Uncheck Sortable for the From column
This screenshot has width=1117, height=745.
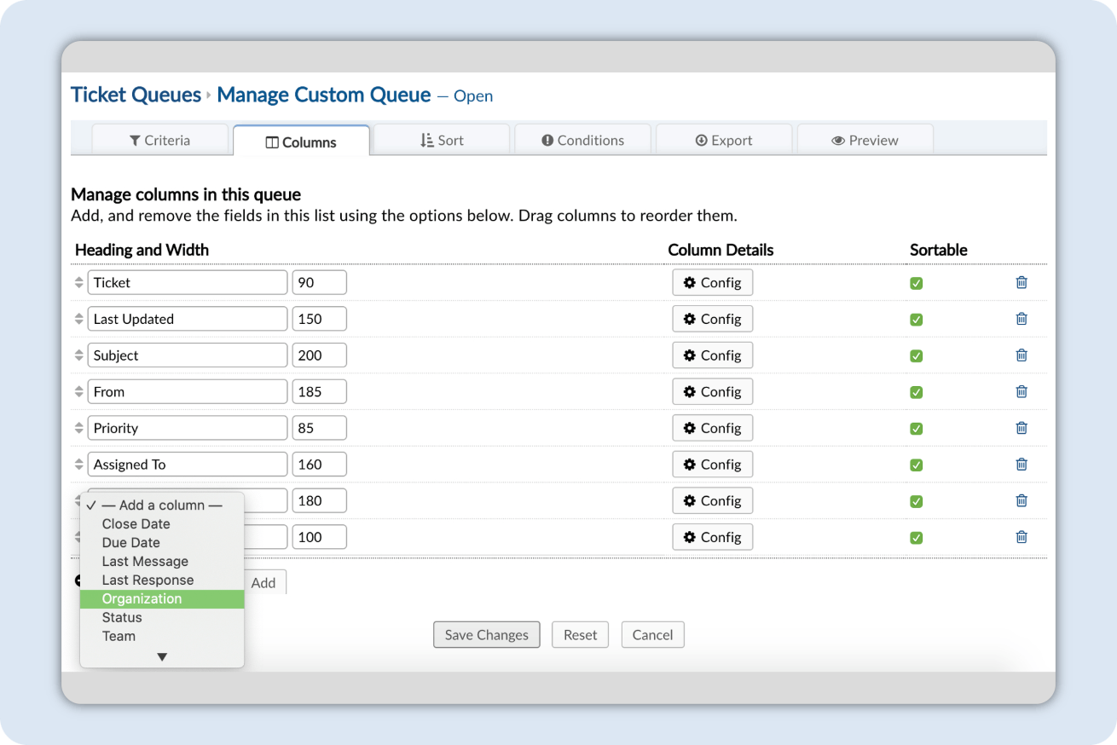(917, 392)
